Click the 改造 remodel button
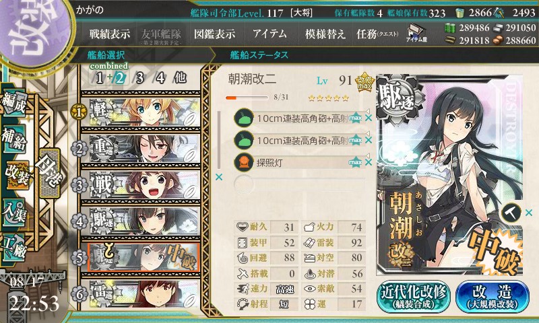Image resolution: width=539 pixels, height=323 pixels. 493,297
